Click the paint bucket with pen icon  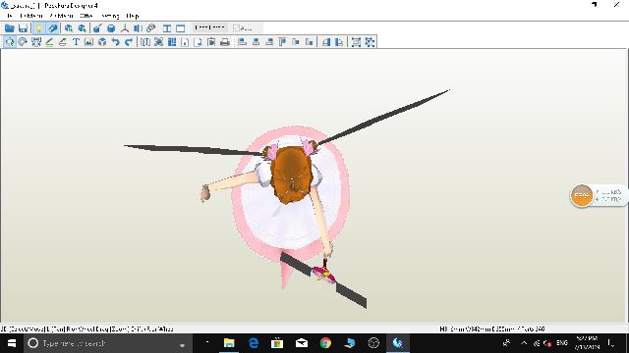click(96, 28)
